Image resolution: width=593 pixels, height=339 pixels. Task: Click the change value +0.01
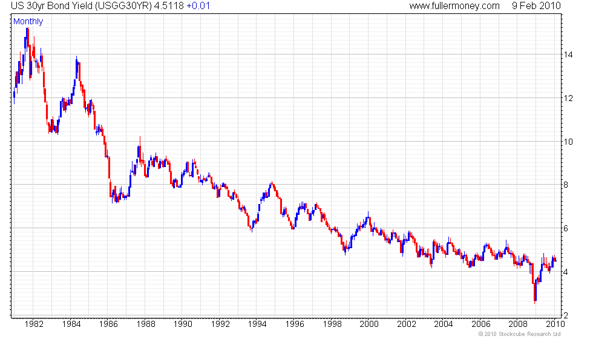pos(198,6)
